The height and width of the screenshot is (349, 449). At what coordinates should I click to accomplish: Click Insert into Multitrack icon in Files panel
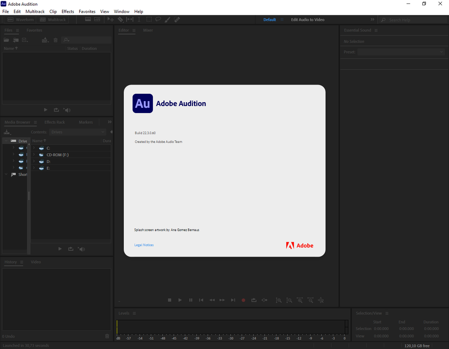tap(45, 40)
